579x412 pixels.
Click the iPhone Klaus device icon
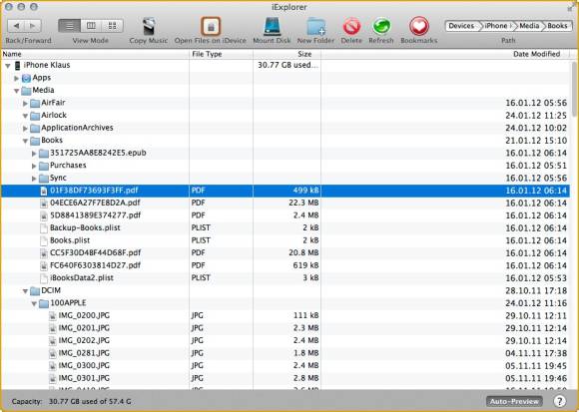click(17, 66)
